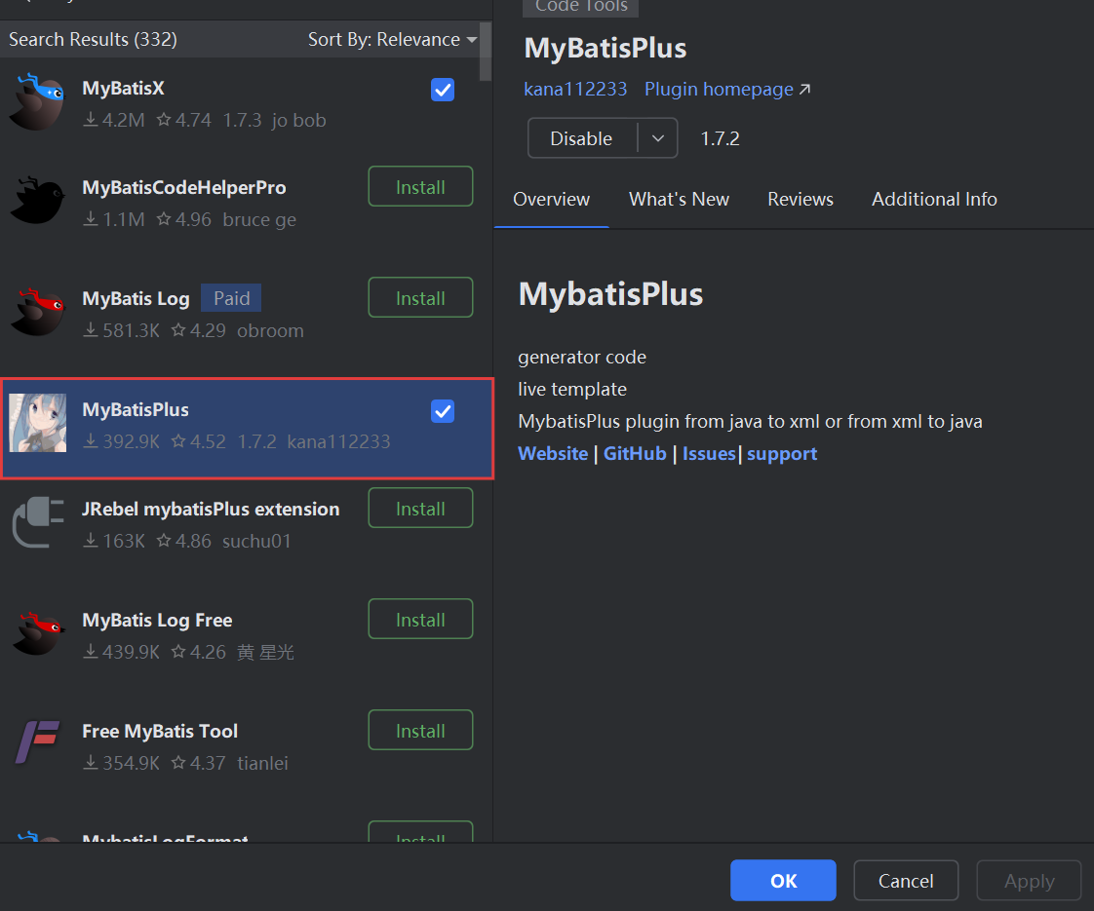Disable the MyBatisPlus plugin
Image resolution: width=1094 pixels, height=911 pixels.
click(582, 138)
